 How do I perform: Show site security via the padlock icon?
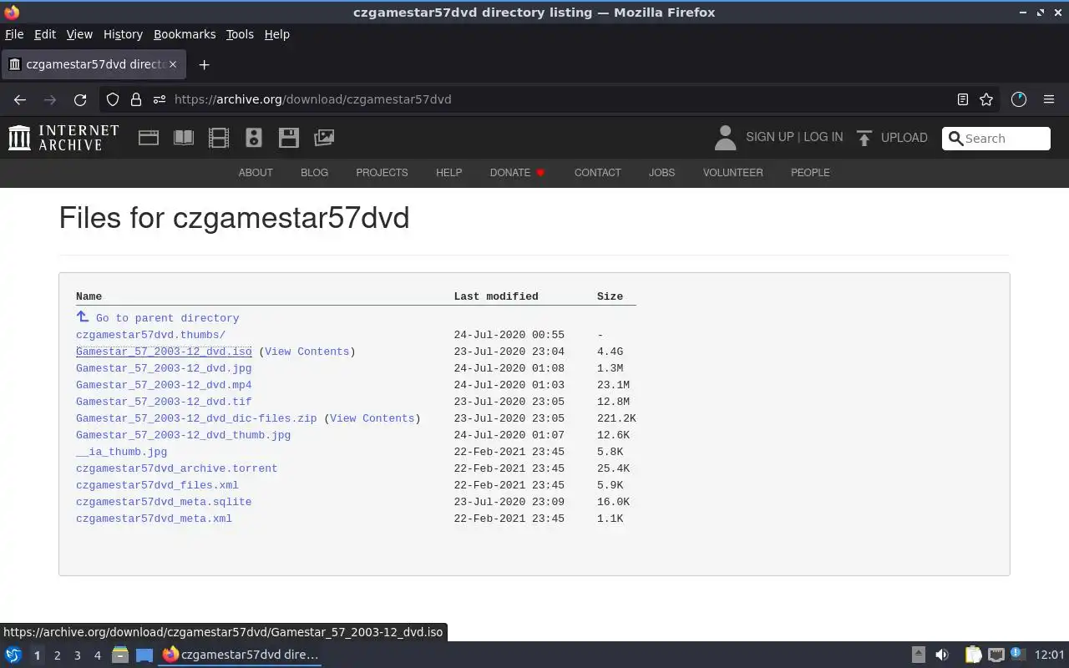(136, 99)
